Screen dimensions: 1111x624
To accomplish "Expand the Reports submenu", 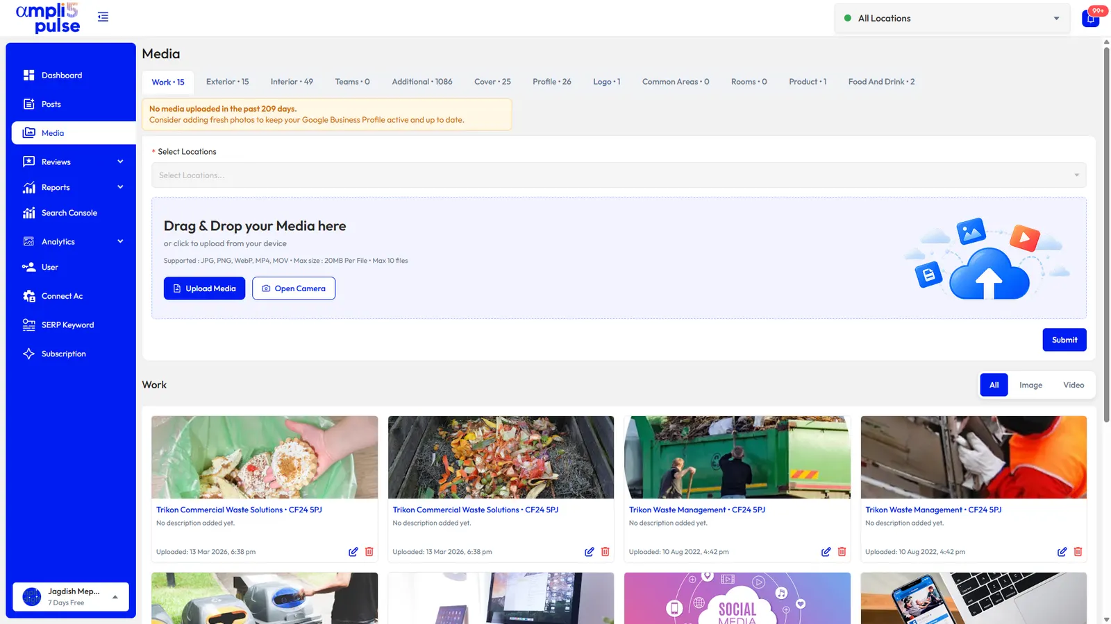I will (120, 187).
